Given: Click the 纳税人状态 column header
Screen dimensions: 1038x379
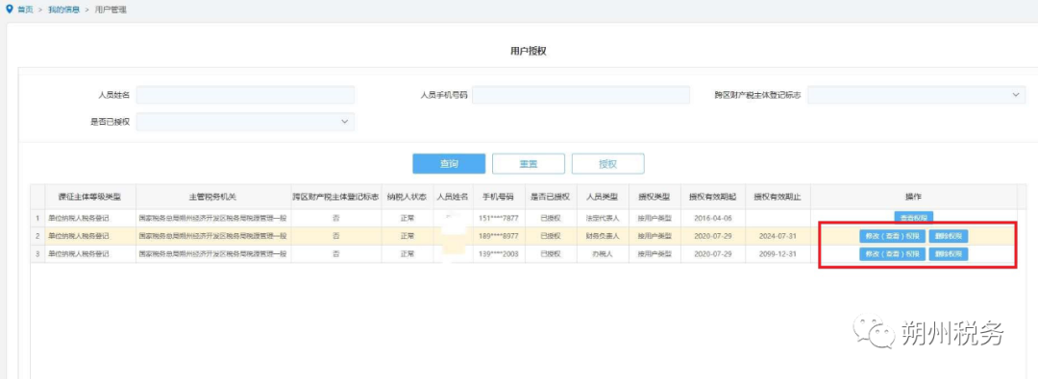Looking at the screenshot, I should pos(408,197).
